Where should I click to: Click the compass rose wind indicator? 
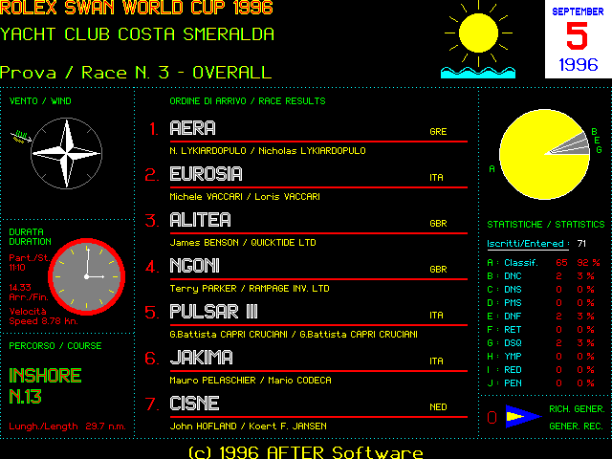click(66, 153)
